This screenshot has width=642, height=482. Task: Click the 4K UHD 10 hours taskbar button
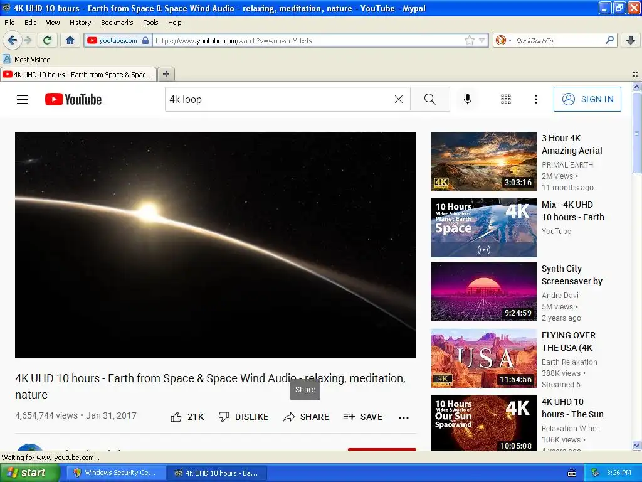click(218, 473)
